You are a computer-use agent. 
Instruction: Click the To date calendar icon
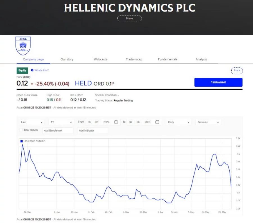(x=157, y=122)
